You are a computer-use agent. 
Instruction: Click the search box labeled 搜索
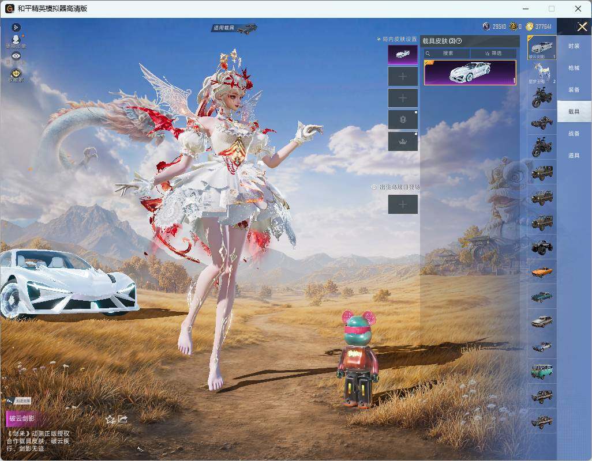[447, 53]
